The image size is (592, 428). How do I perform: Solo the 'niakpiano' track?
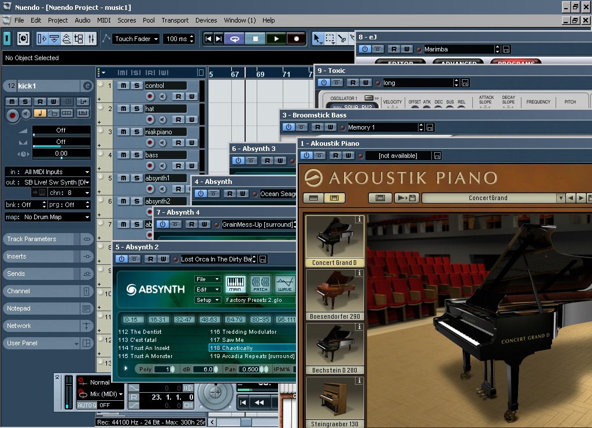[x=136, y=132]
